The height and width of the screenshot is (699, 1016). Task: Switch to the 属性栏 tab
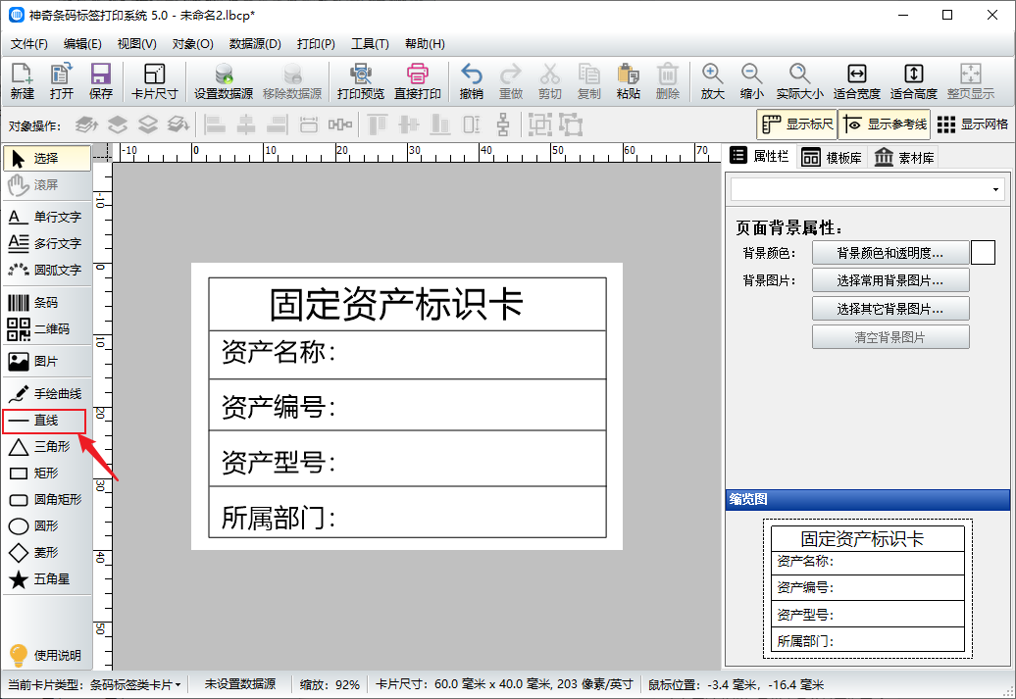(759, 156)
